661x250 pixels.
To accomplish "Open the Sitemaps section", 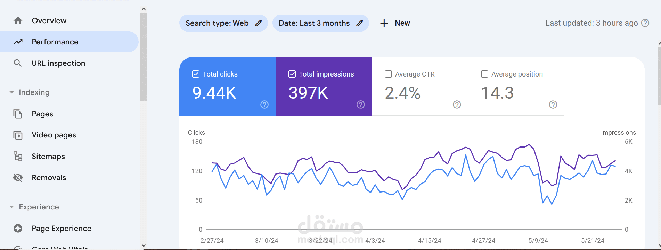I will click(x=70, y=156).
